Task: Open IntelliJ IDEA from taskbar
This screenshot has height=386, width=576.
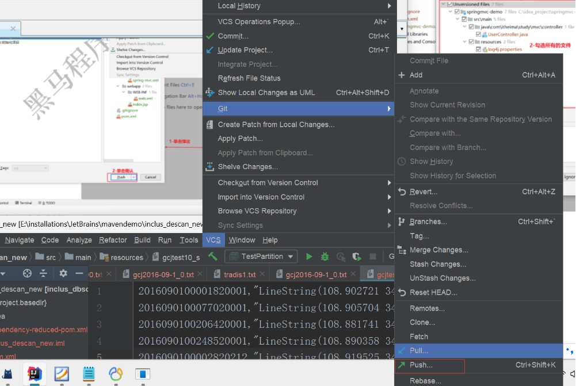Action: tap(35, 373)
